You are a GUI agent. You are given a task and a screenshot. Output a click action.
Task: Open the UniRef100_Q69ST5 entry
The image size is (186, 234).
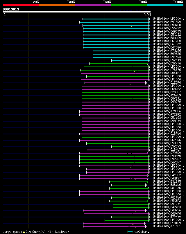coord(167,31)
